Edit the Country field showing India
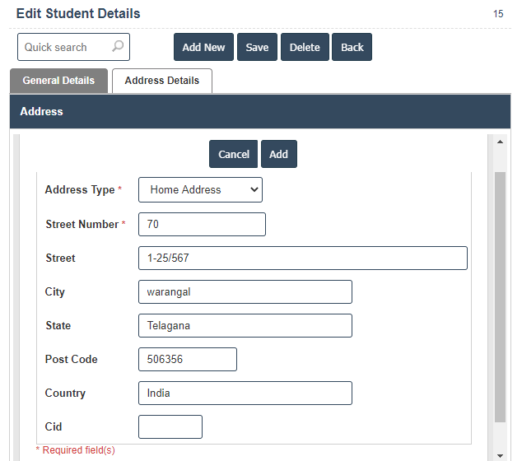Viewport: 522px width, 461px height. point(245,393)
